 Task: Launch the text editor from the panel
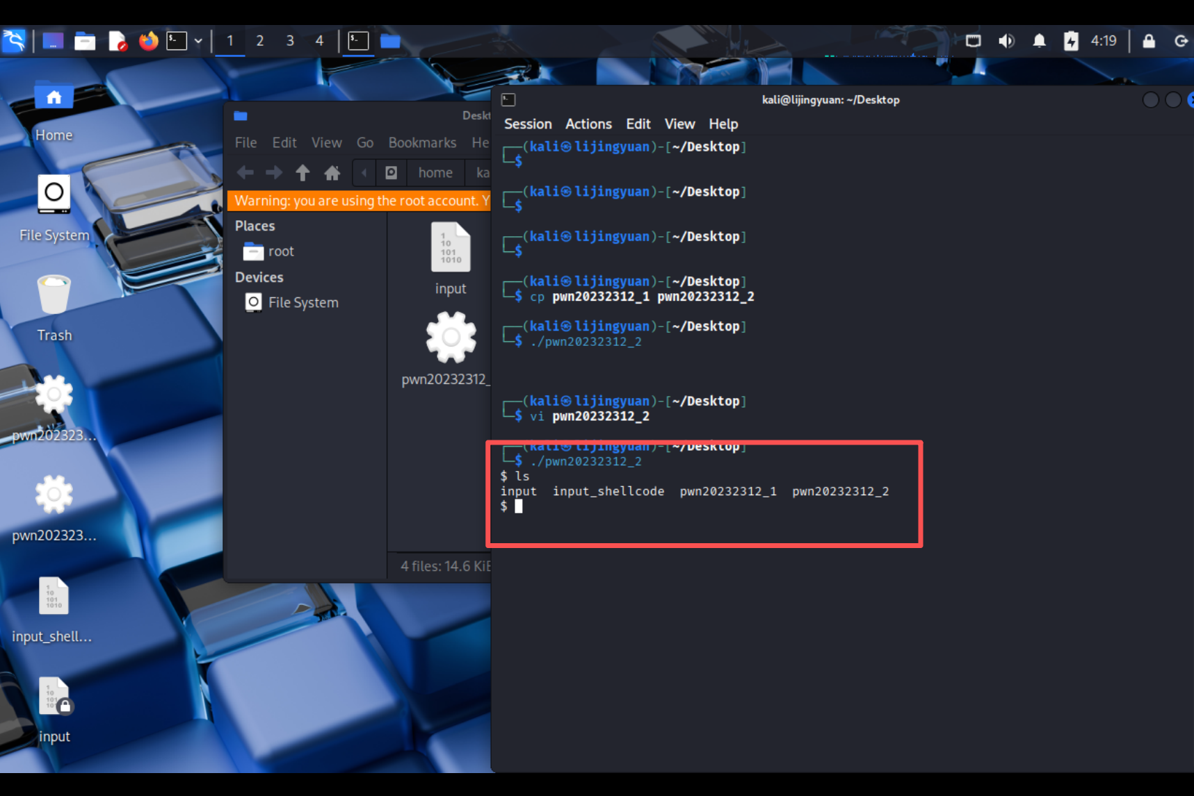tap(118, 41)
